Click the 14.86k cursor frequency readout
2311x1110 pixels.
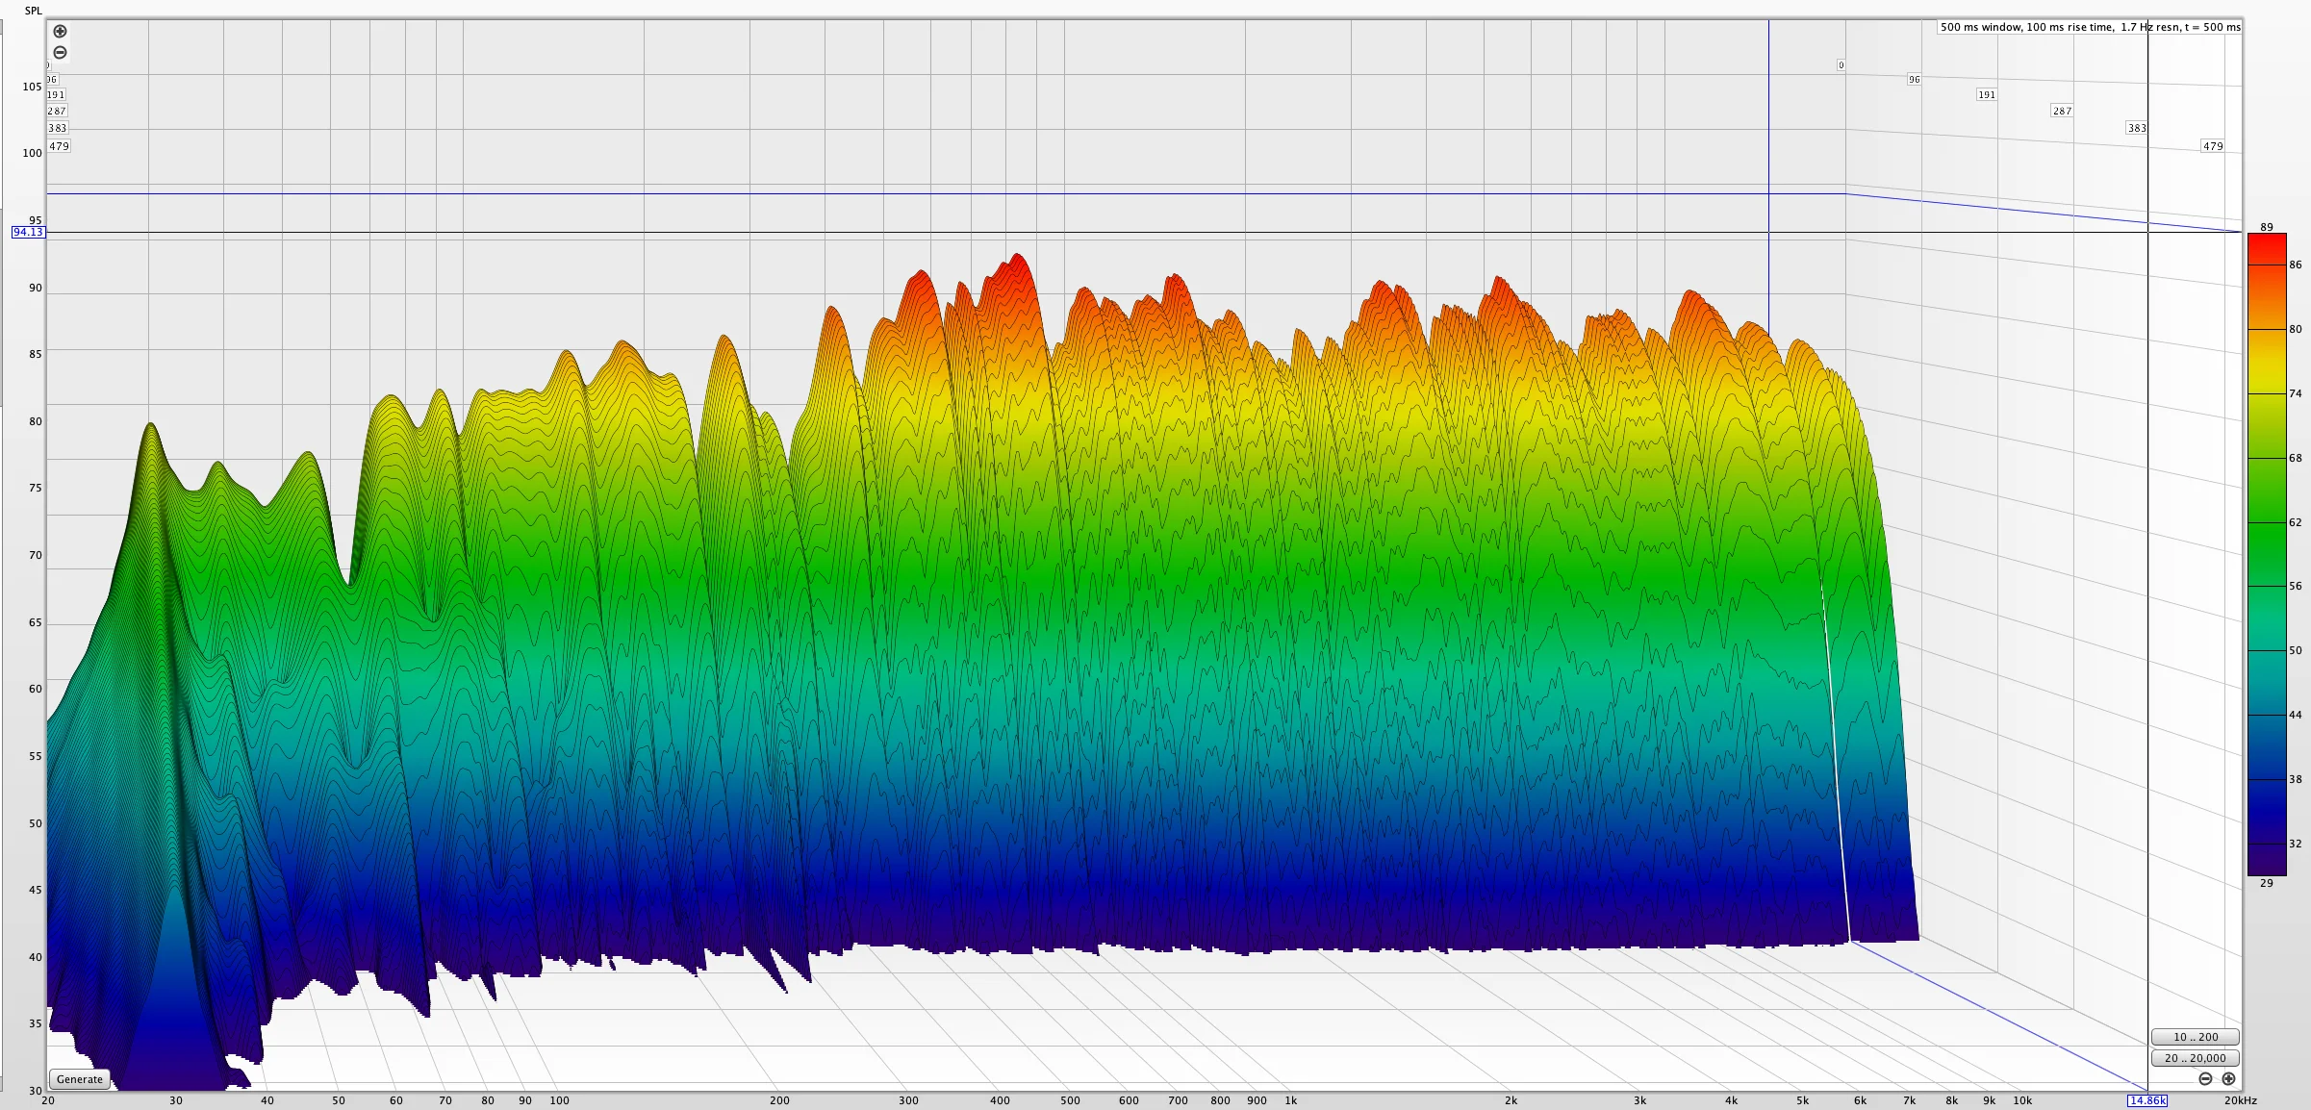point(2147,1100)
